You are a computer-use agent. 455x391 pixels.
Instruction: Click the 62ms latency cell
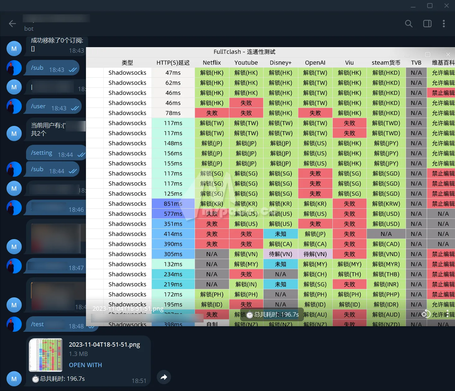[x=173, y=83]
